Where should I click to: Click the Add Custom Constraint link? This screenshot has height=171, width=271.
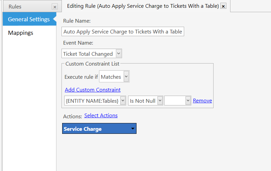pyautogui.click(x=93, y=90)
